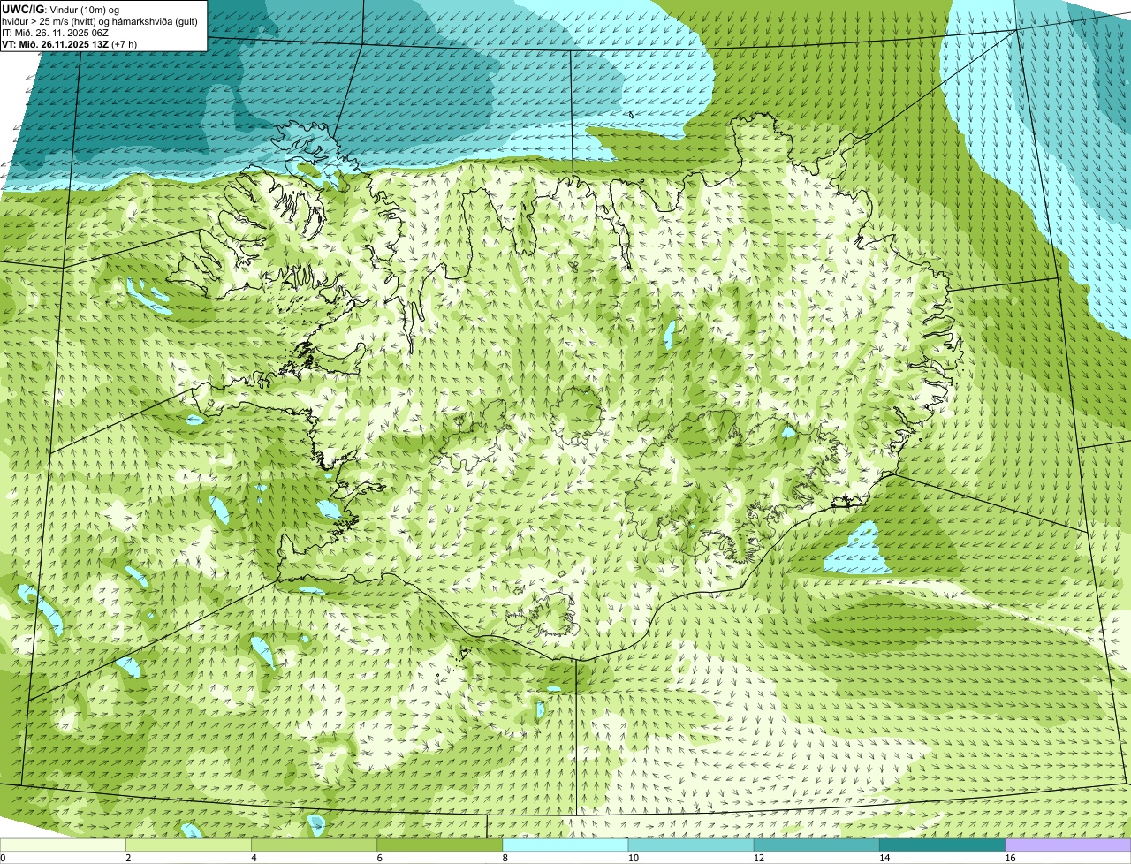Click the '6' scale label

click(379, 858)
